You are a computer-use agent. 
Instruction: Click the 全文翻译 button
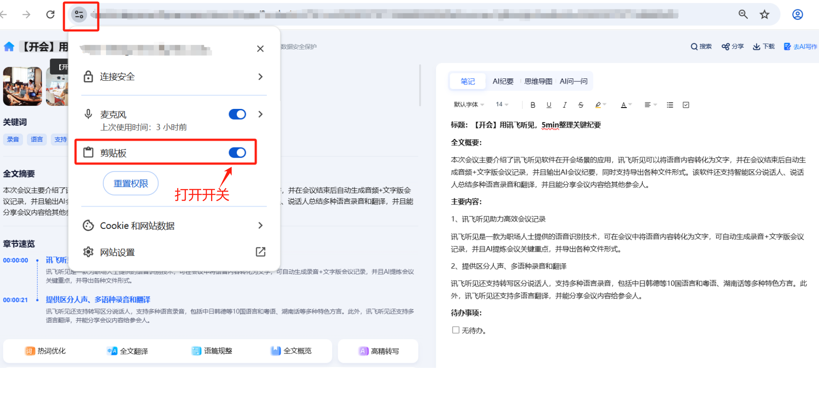[127, 351]
